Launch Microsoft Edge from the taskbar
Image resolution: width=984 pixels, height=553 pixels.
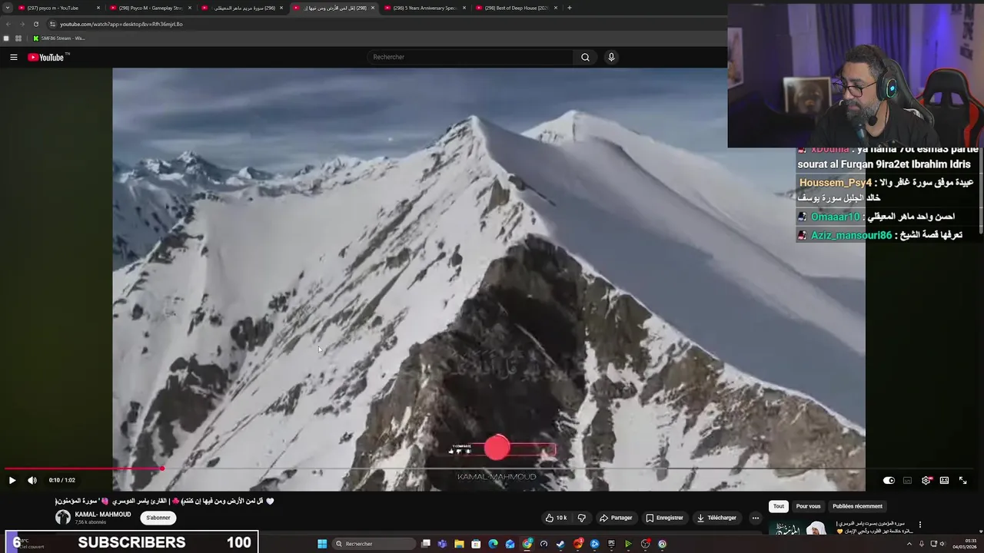point(493,544)
